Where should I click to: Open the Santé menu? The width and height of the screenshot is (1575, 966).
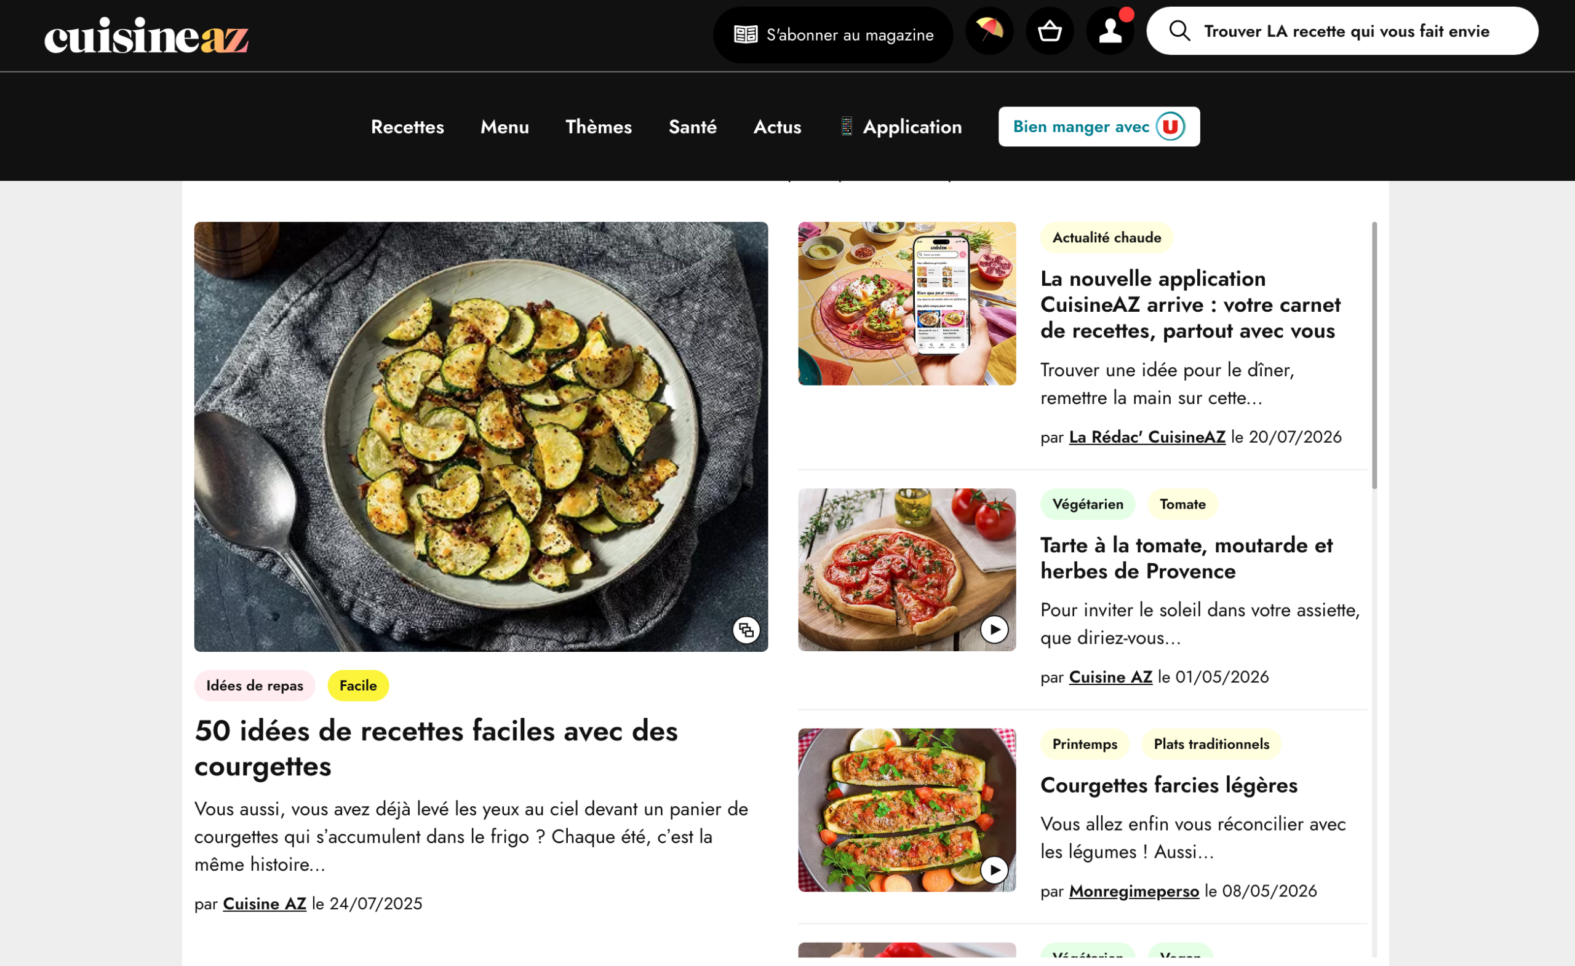(x=692, y=127)
